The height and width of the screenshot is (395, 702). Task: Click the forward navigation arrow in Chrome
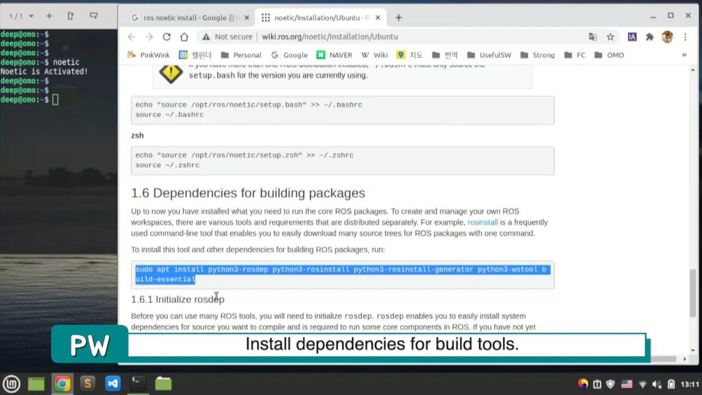149,37
